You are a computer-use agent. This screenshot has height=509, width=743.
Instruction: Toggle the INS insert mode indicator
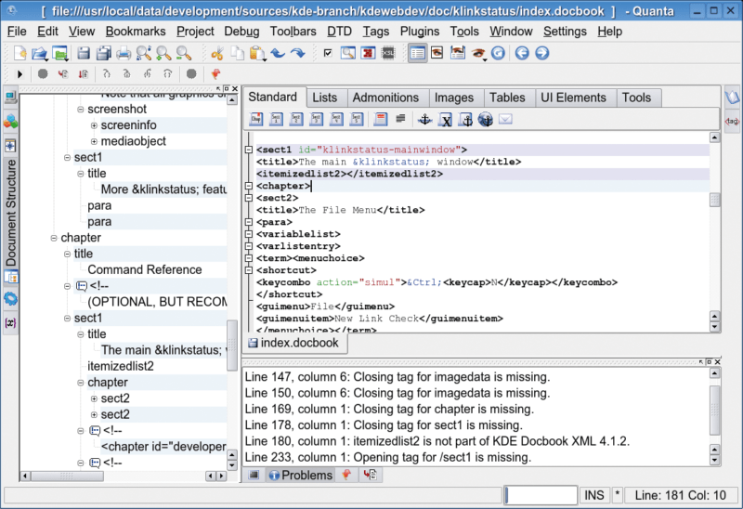click(593, 495)
